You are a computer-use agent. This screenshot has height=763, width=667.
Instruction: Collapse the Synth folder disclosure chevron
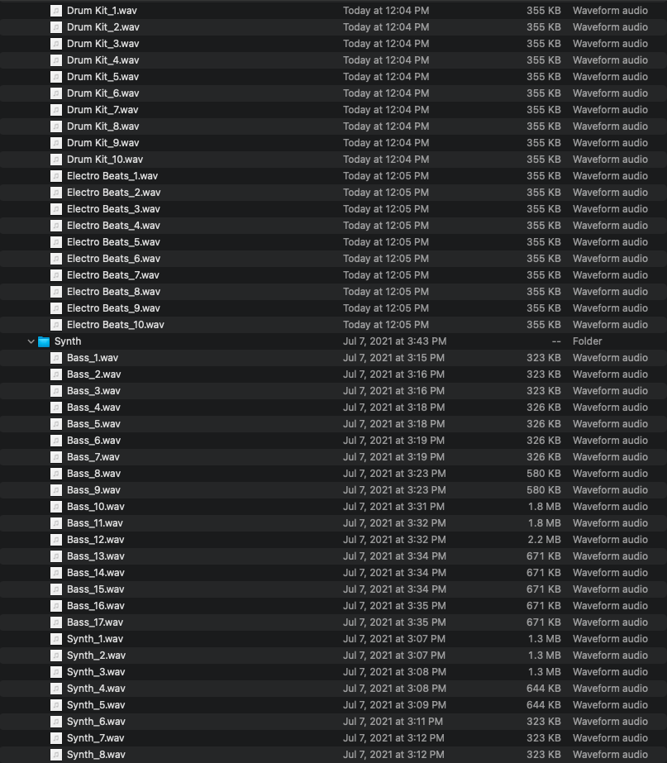coord(31,341)
